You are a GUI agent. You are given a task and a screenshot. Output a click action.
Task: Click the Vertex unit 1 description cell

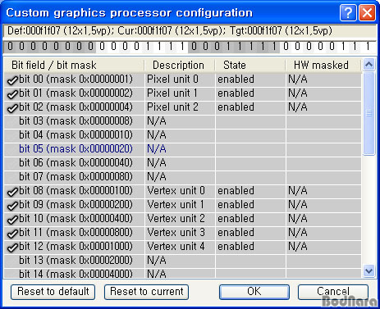180,205
